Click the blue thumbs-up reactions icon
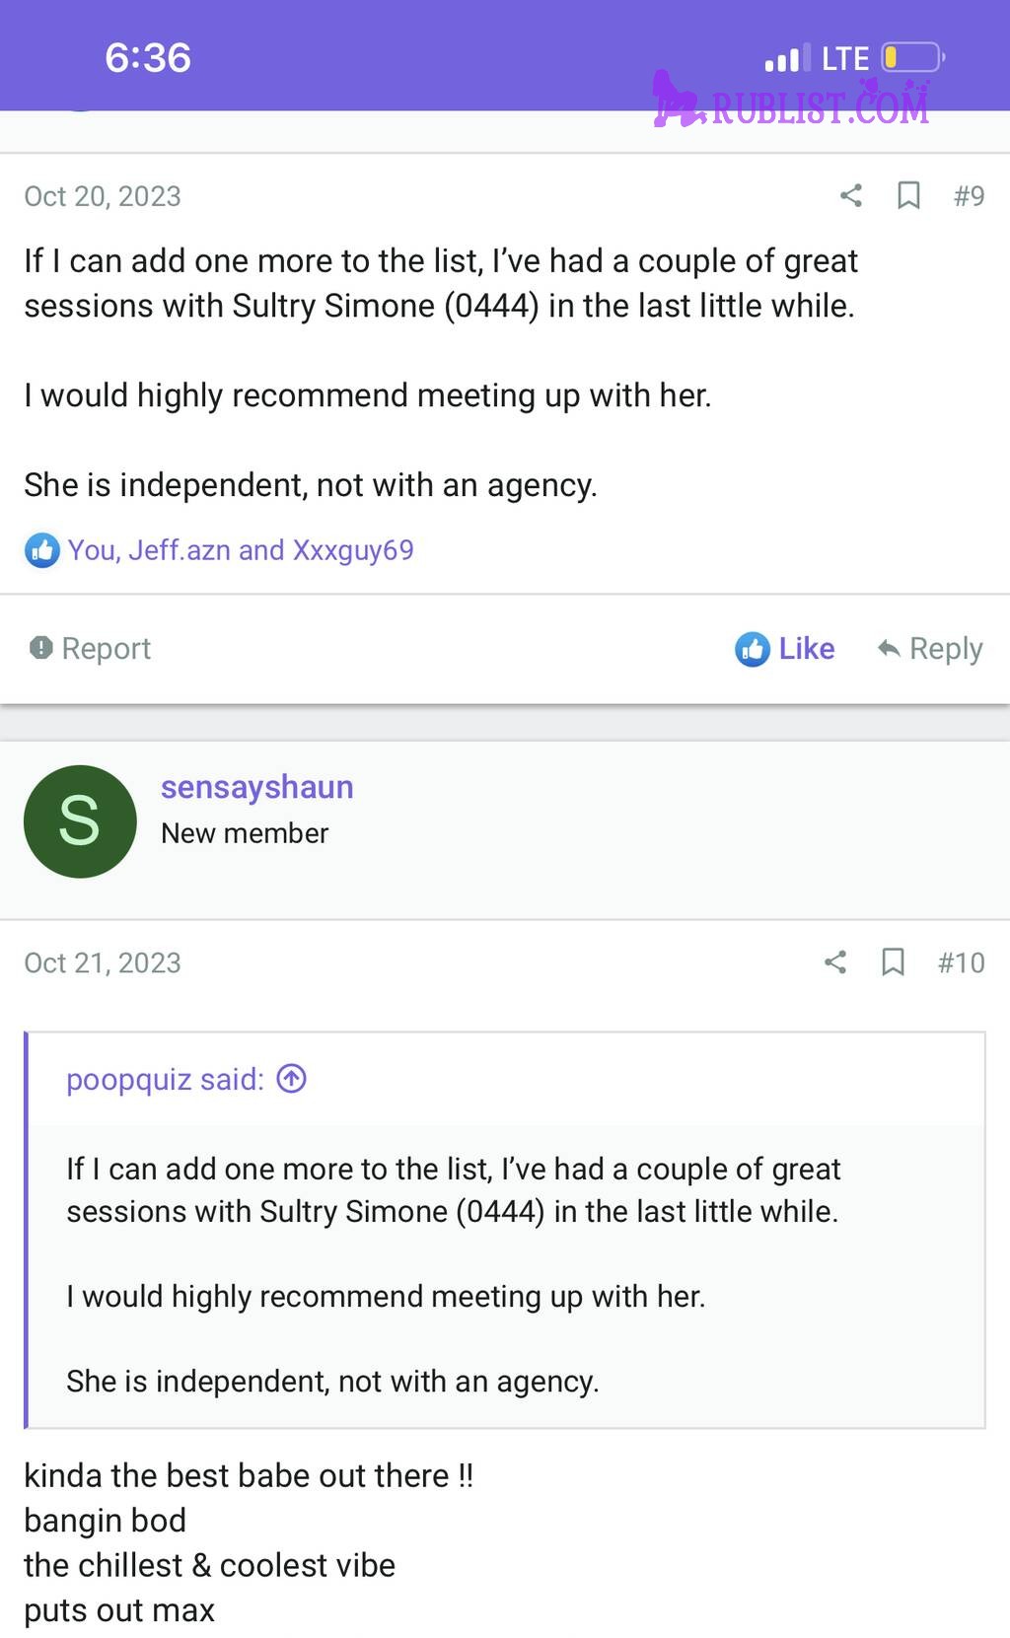The width and height of the screenshot is (1010, 1638). coord(42,550)
